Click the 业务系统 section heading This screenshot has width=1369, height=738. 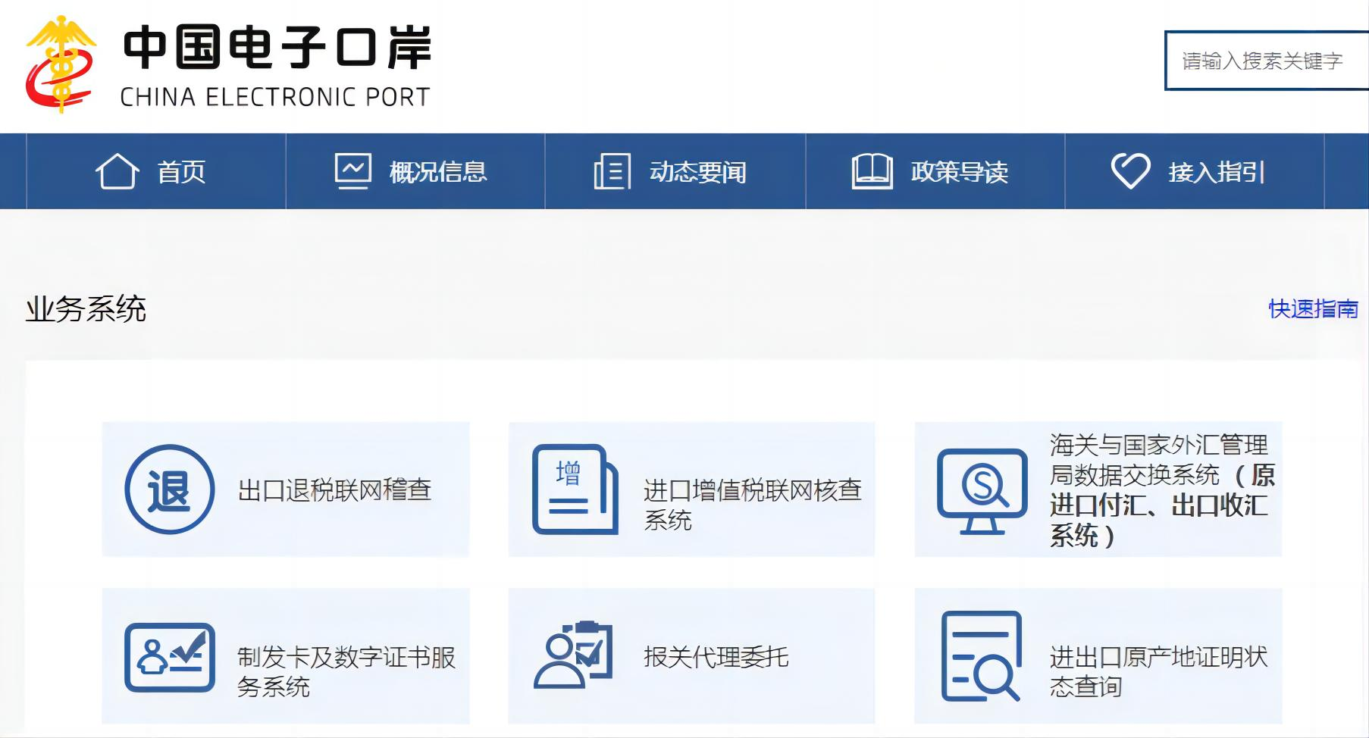[86, 309]
